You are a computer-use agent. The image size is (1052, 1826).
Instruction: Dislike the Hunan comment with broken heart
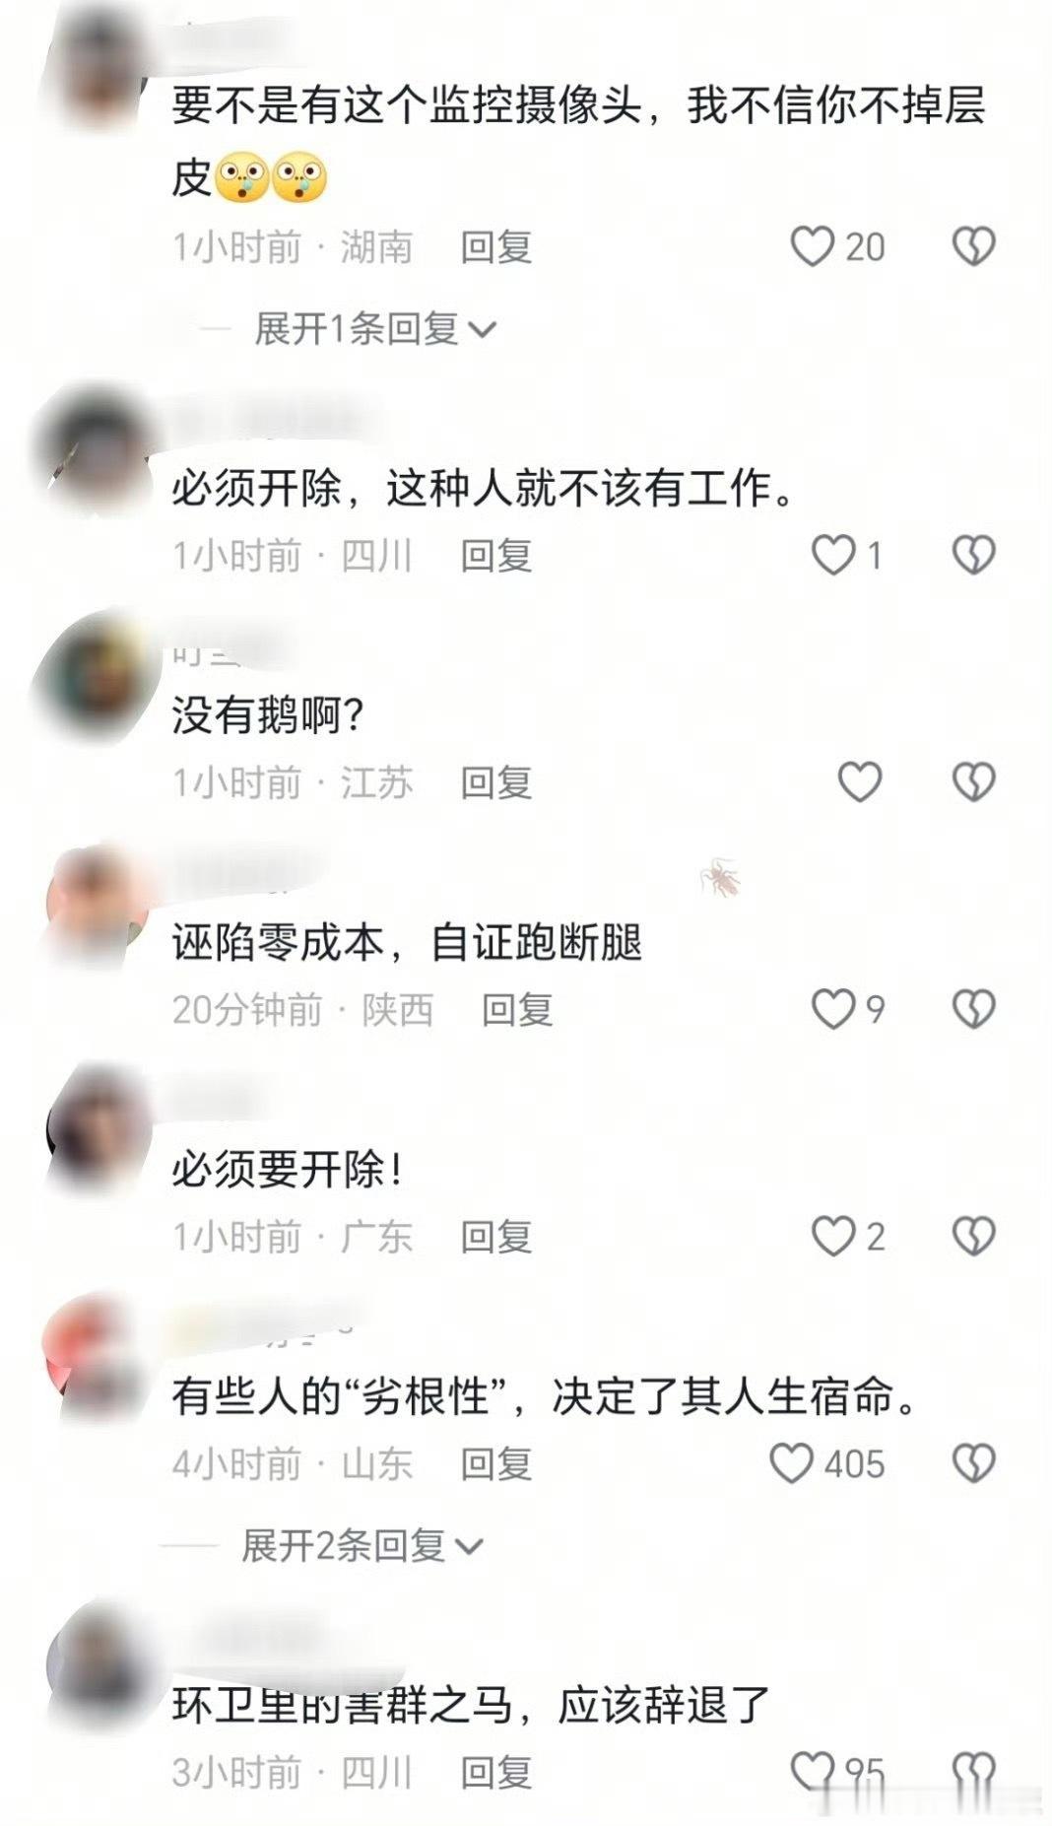click(973, 246)
